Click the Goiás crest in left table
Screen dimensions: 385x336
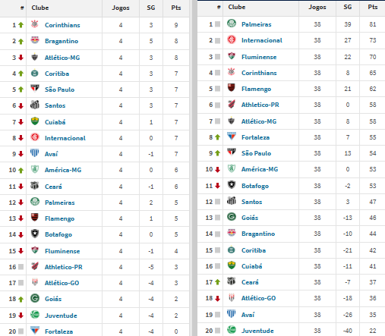[x=35, y=298]
